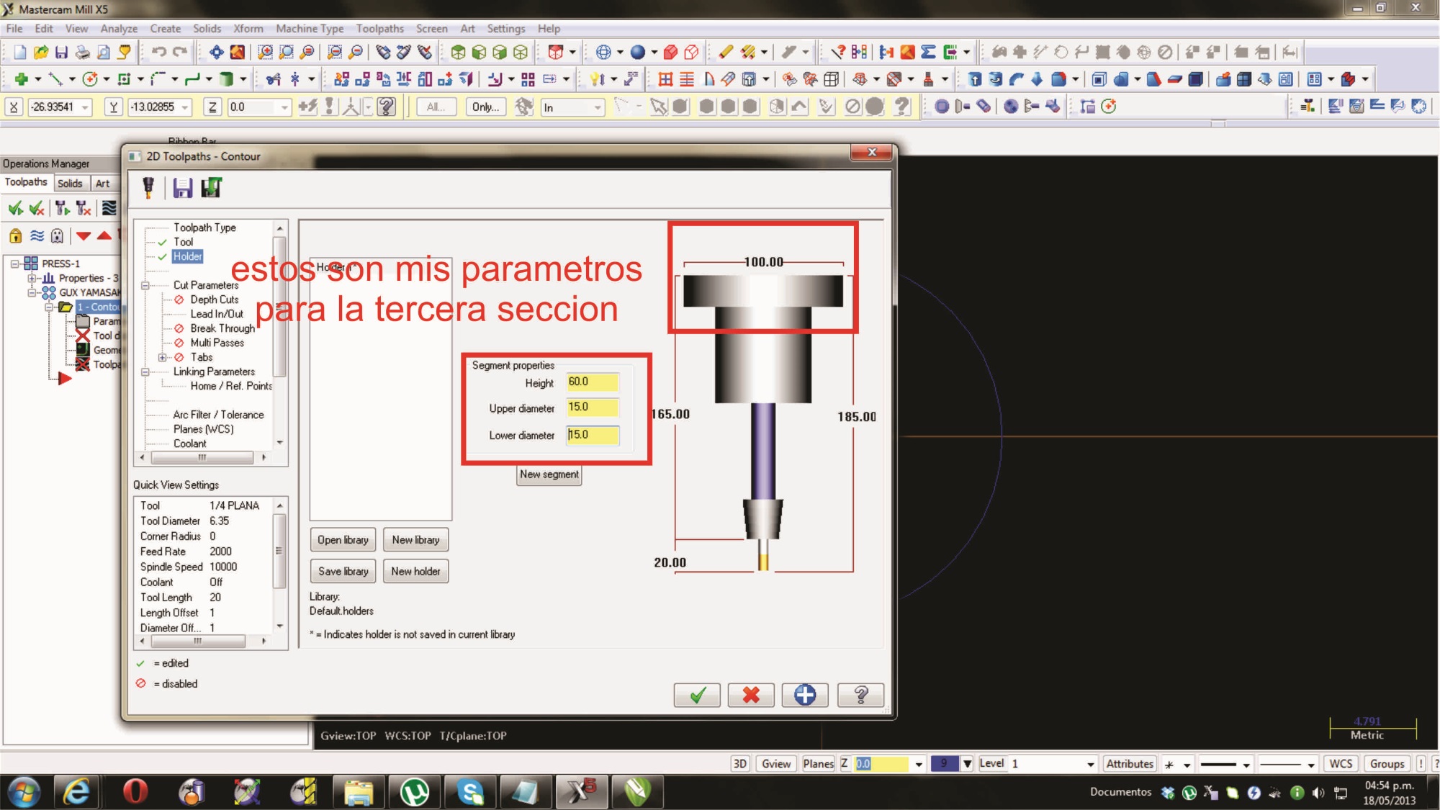Open the Toolpaths menu
The height and width of the screenshot is (810, 1440).
[x=379, y=29]
